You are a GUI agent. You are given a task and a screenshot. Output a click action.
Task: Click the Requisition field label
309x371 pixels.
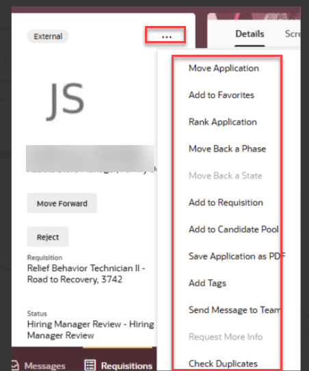pyautogui.click(x=45, y=257)
